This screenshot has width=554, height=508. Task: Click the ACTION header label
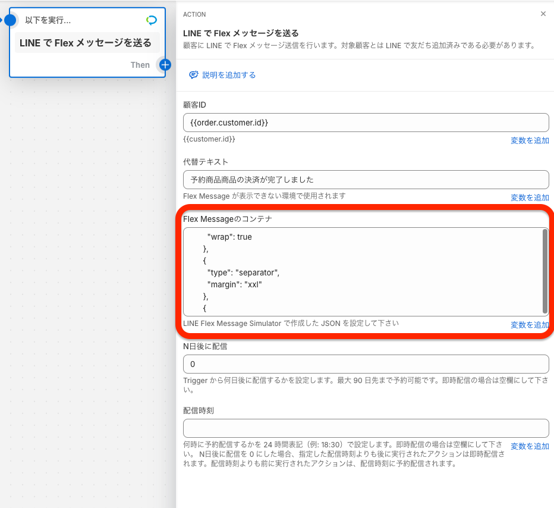tap(194, 14)
